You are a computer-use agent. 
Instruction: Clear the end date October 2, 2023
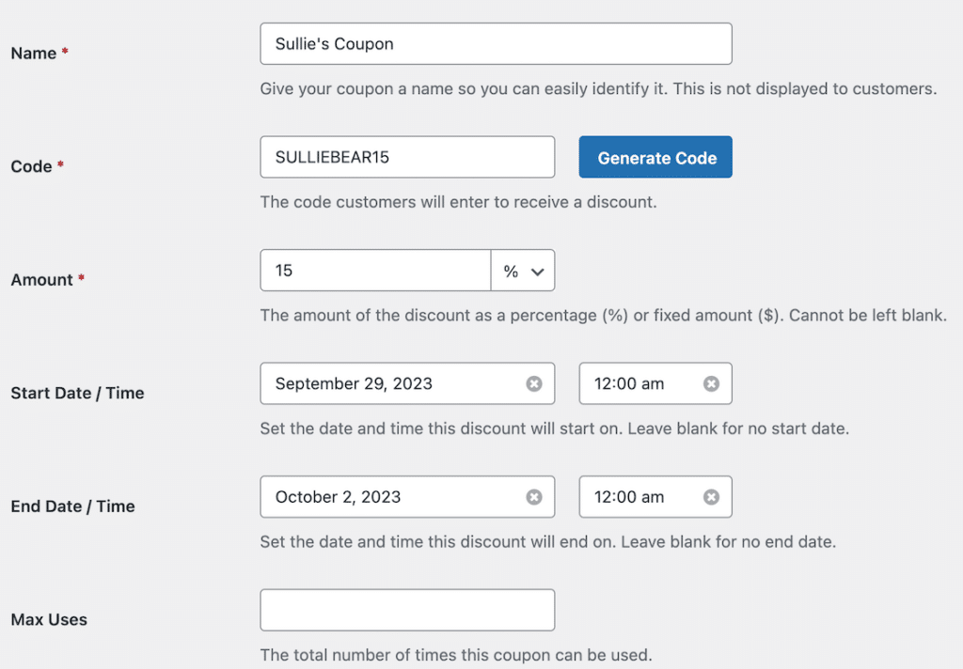tap(535, 497)
